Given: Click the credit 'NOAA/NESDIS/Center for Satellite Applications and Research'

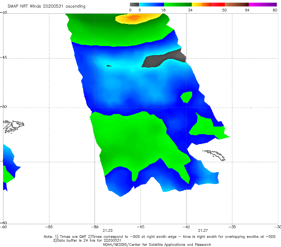Looking at the screenshot, I should (157, 245).
